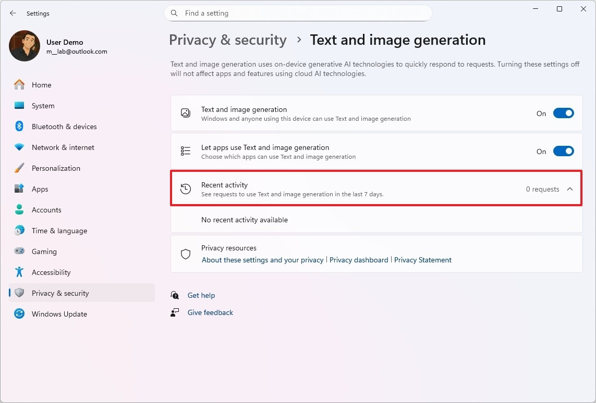Disable Let apps use Text and image generation
The width and height of the screenshot is (596, 403).
pos(564,151)
